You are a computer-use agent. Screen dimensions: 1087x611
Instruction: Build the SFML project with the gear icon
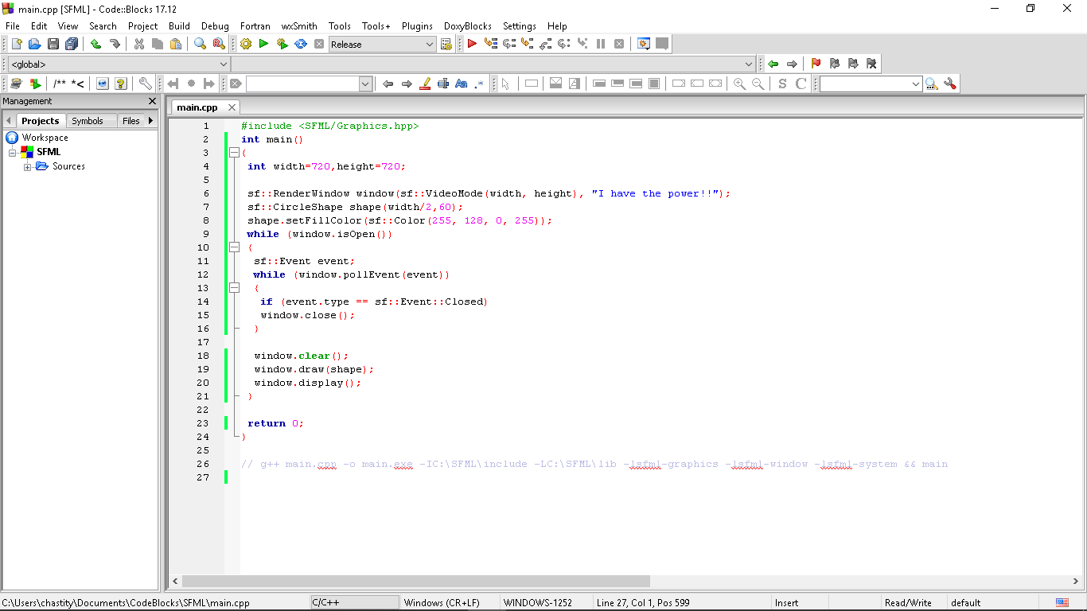point(246,44)
